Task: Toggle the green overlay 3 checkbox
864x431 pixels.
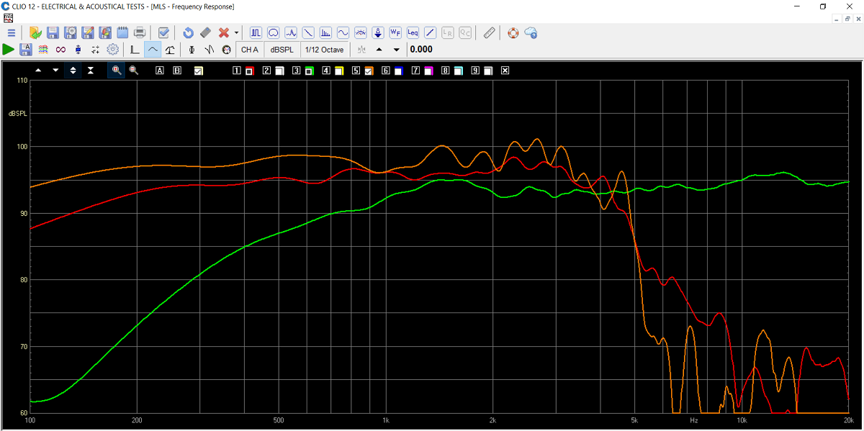Action: pyautogui.click(x=308, y=71)
